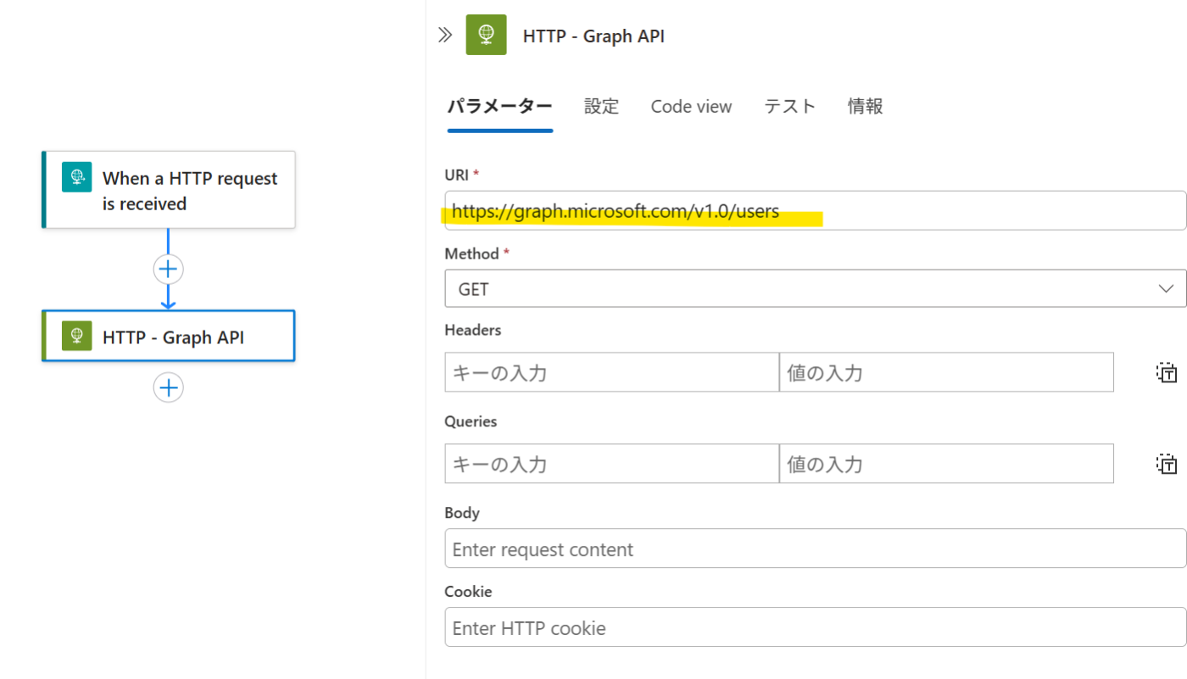Switch Headers to text mode icon
Viewport: 1187px width, 679px height.
pyautogui.click(x=1167, y=372)
